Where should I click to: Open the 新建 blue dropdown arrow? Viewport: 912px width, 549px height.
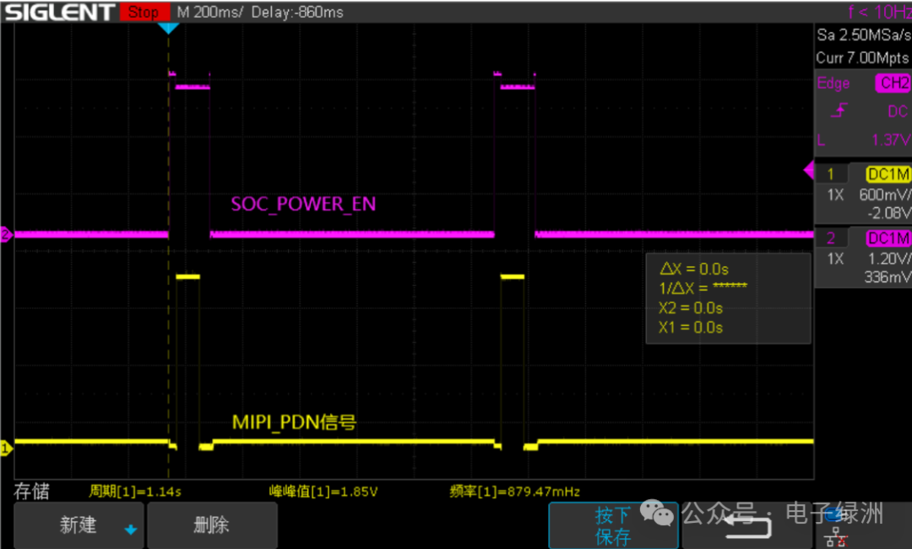pyautogui.click(x=130, y=530)
